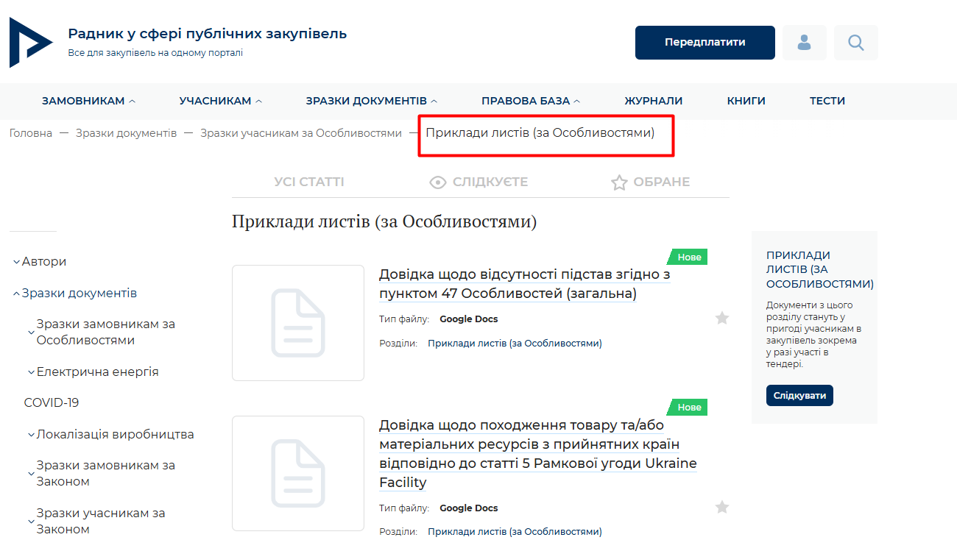Click the portal logo icon
The width and height of the screenshot is (957, 540).
31,43
